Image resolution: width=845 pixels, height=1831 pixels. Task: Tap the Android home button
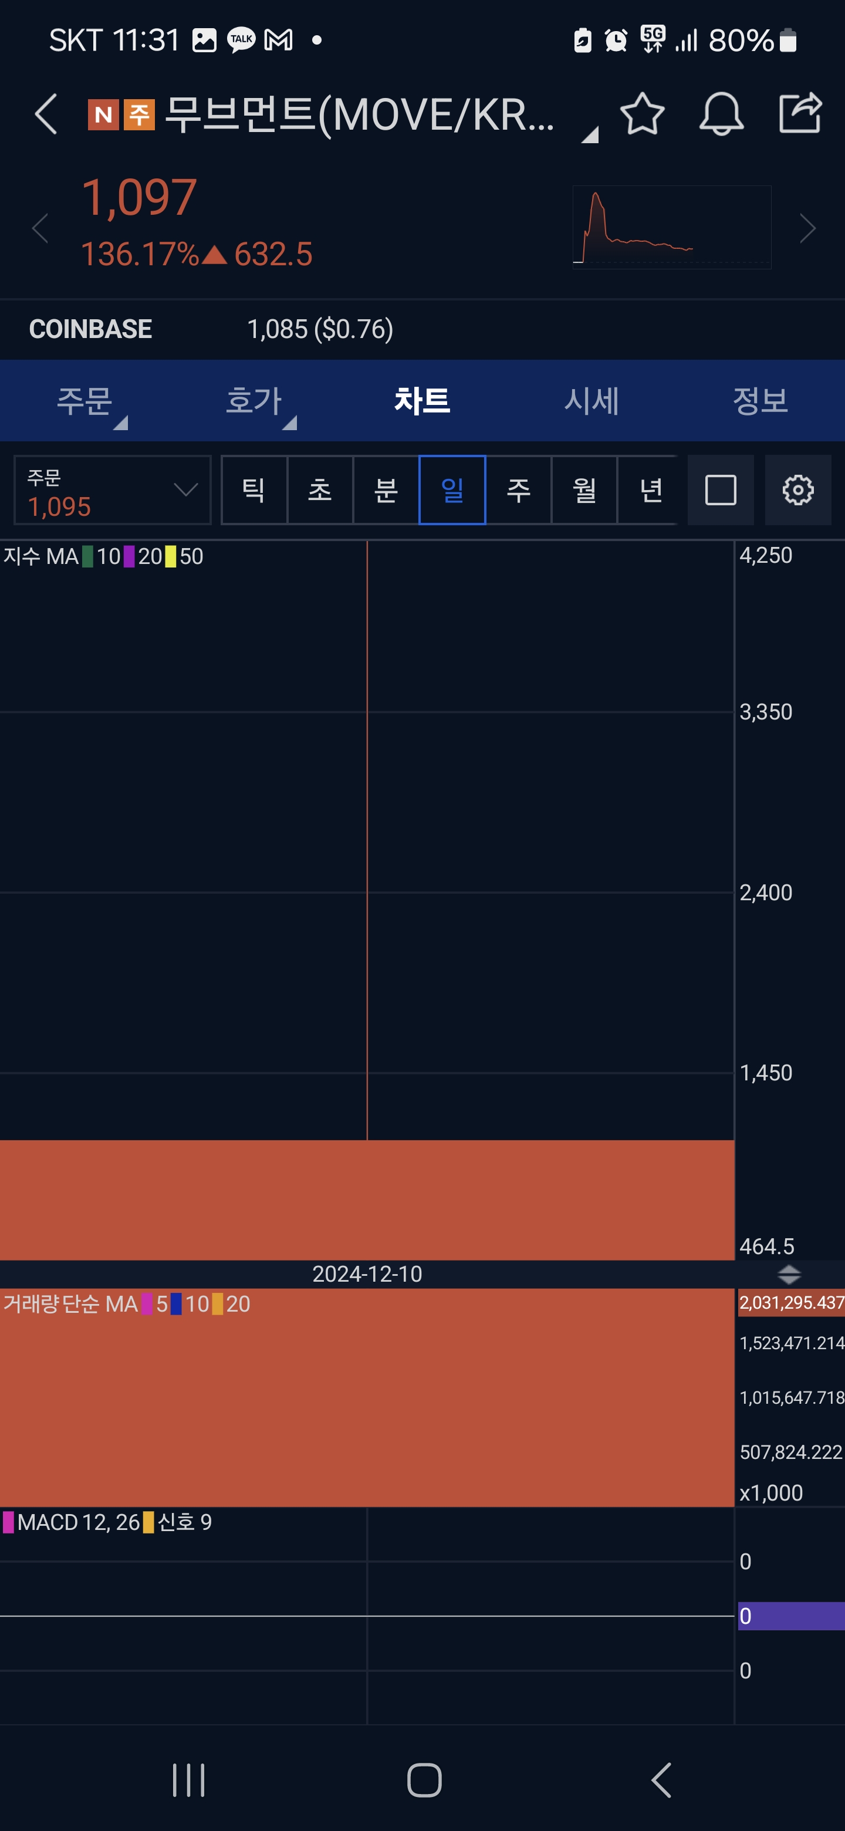tap(424, 1780)
